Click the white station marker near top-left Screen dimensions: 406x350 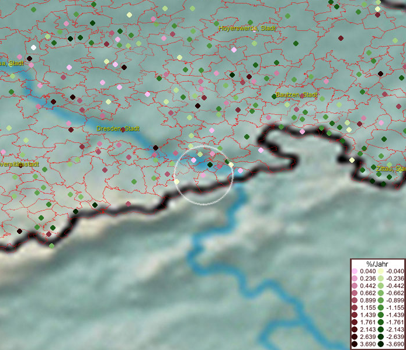pyautogui.click(x=33, y=47)
